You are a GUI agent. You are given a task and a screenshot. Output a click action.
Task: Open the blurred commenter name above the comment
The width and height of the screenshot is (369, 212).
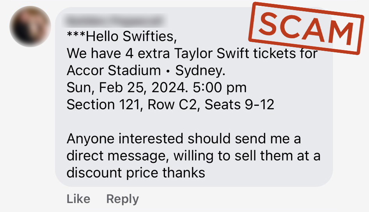coord(114,20)
